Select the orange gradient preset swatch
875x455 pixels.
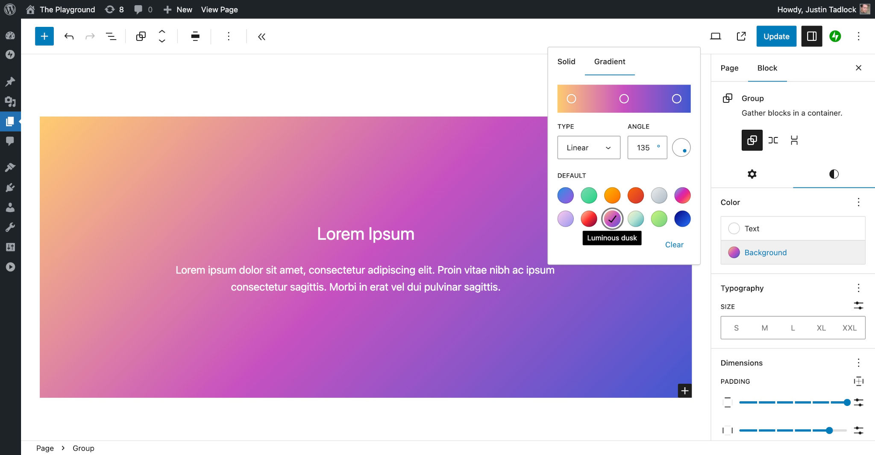(612, 195)
